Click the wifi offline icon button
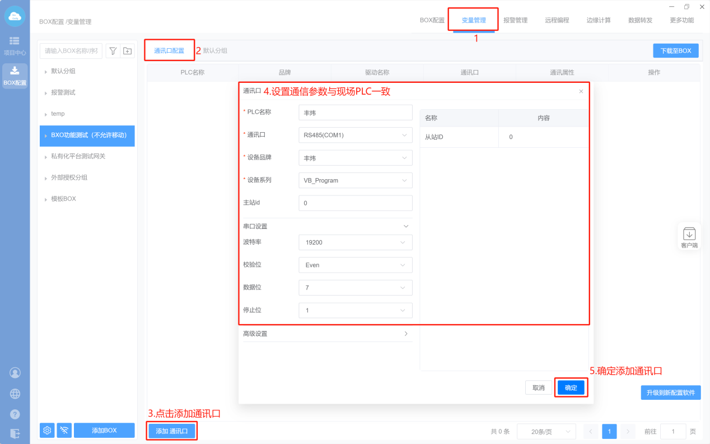 click(x=64, y=430)
